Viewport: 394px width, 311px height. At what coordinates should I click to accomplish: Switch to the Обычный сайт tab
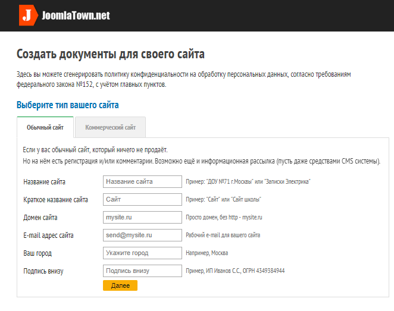(45, 127)
